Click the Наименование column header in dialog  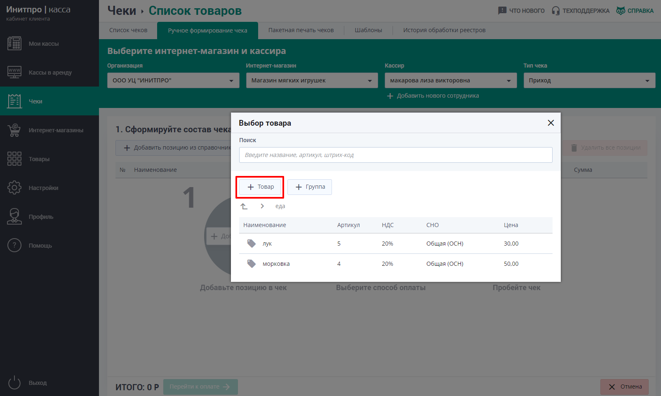265,225
